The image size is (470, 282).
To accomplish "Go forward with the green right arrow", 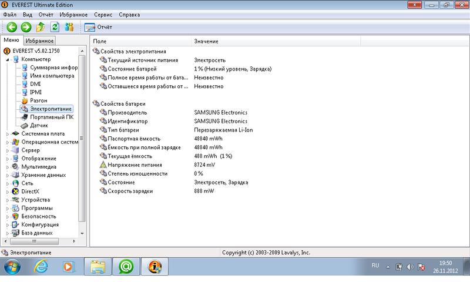I will coord(26,27).
